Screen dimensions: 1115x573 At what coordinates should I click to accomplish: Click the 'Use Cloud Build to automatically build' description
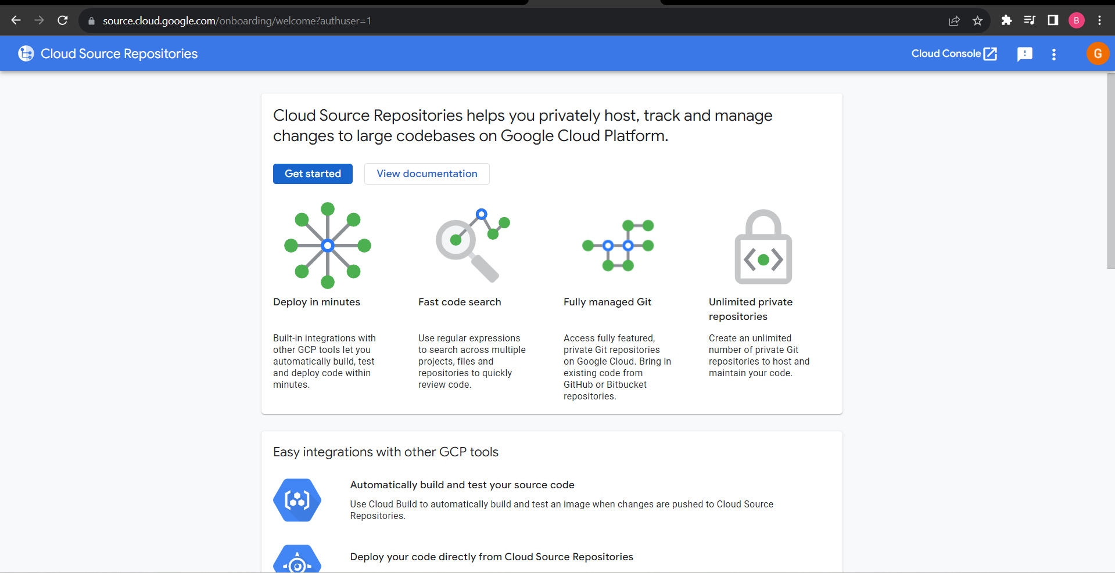click(561, 510)
